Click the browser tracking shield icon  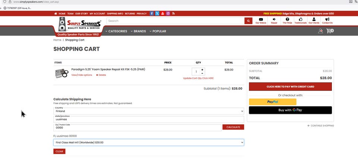click(x=4, y=1)
